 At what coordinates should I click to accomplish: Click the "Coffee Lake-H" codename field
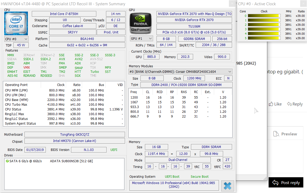[x=73, y=26]
